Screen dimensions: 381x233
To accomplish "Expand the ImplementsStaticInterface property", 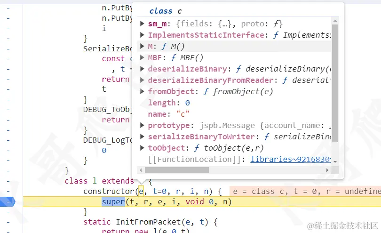I will tap(142, 35).
